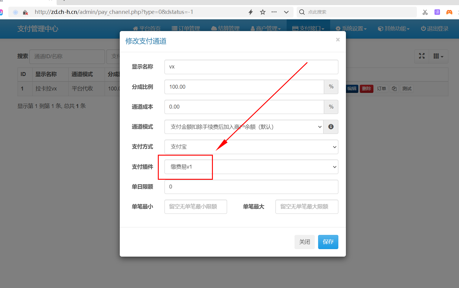Click the 测试 button for 拉卡拉vx

click(x=407, y=88)
